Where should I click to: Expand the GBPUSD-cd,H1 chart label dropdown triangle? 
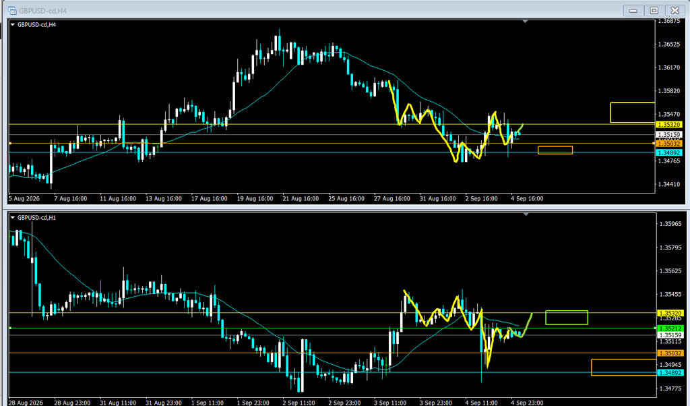click(12, 218)
